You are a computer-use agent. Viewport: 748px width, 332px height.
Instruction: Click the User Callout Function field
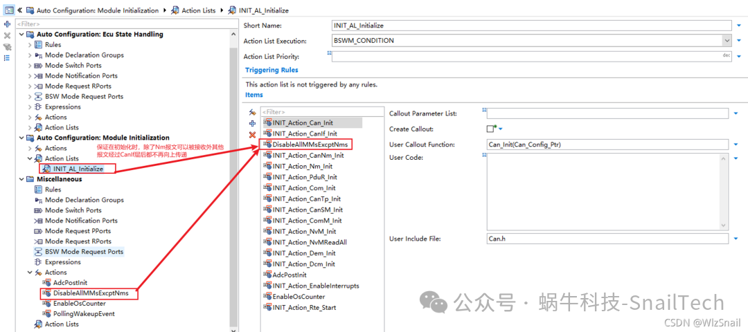pyautogui.click(x=607, y=145)
